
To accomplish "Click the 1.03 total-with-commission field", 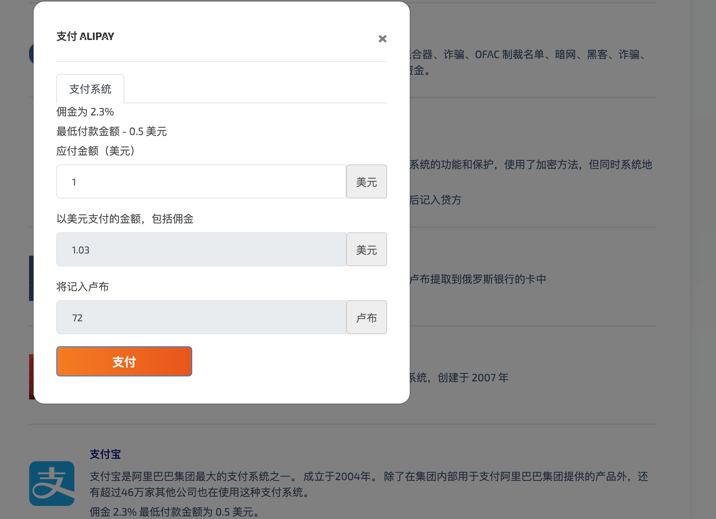I will click(x=201, y=250).
